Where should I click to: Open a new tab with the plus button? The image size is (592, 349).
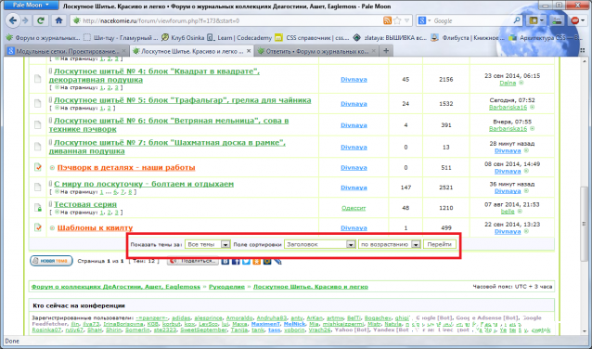pos(386,51)
